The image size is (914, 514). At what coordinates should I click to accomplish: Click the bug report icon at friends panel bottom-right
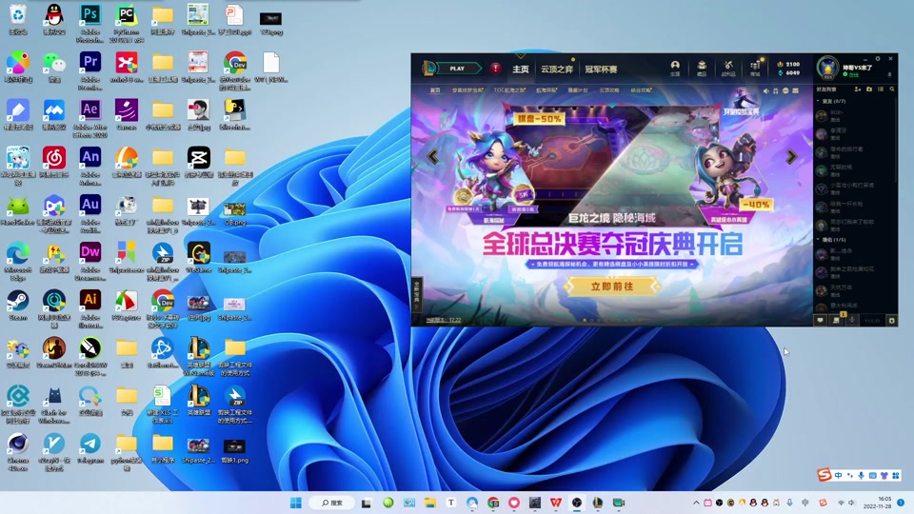point(891,320)
